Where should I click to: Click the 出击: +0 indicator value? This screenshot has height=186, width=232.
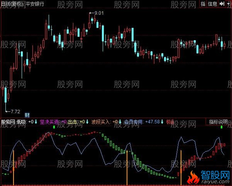tap(76, 122)
